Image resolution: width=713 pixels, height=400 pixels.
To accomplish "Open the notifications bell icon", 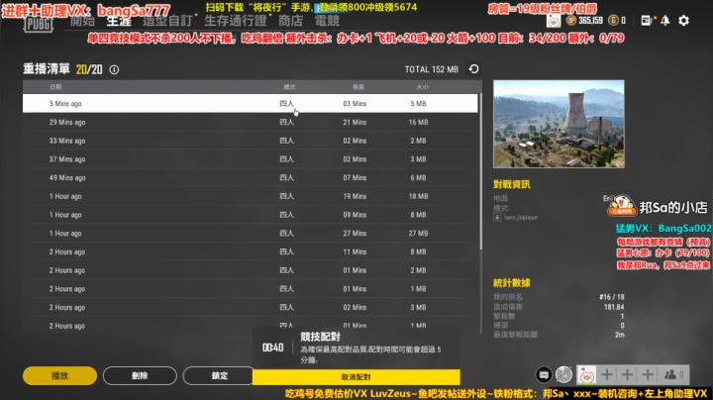I will (665, 21).
